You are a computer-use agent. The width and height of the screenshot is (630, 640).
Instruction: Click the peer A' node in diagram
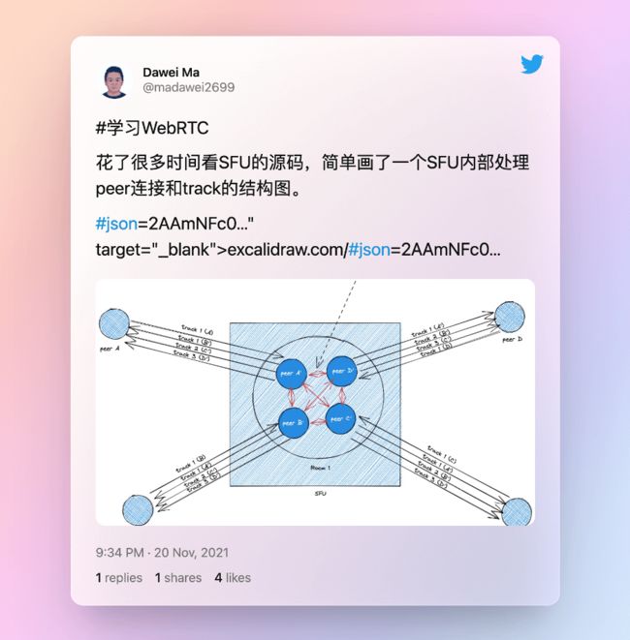coord(292,374)
